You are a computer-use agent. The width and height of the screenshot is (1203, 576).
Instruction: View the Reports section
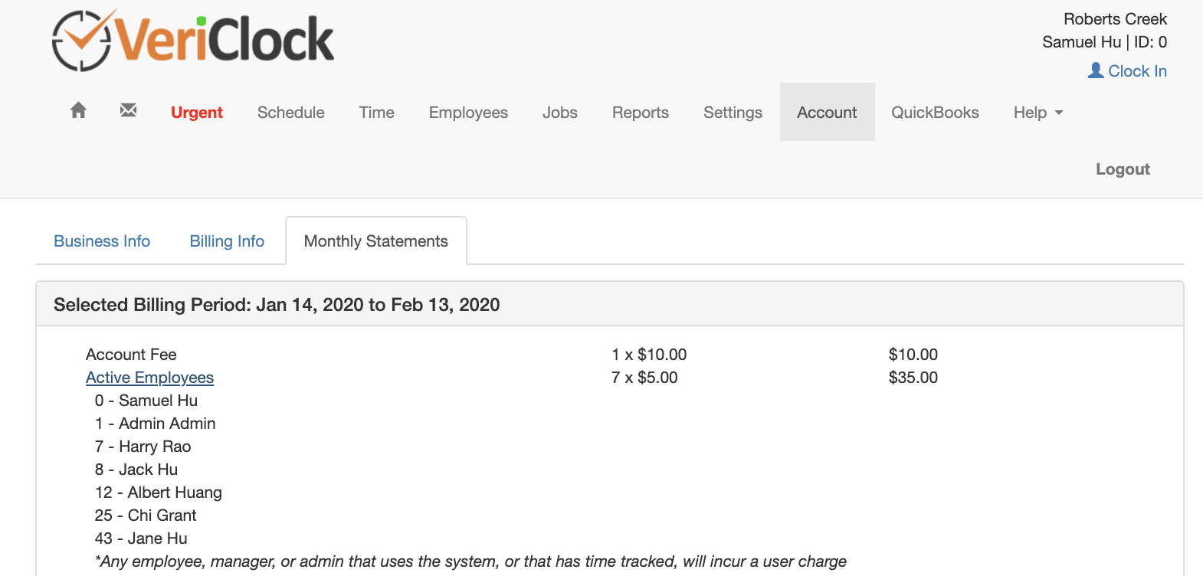641,113
